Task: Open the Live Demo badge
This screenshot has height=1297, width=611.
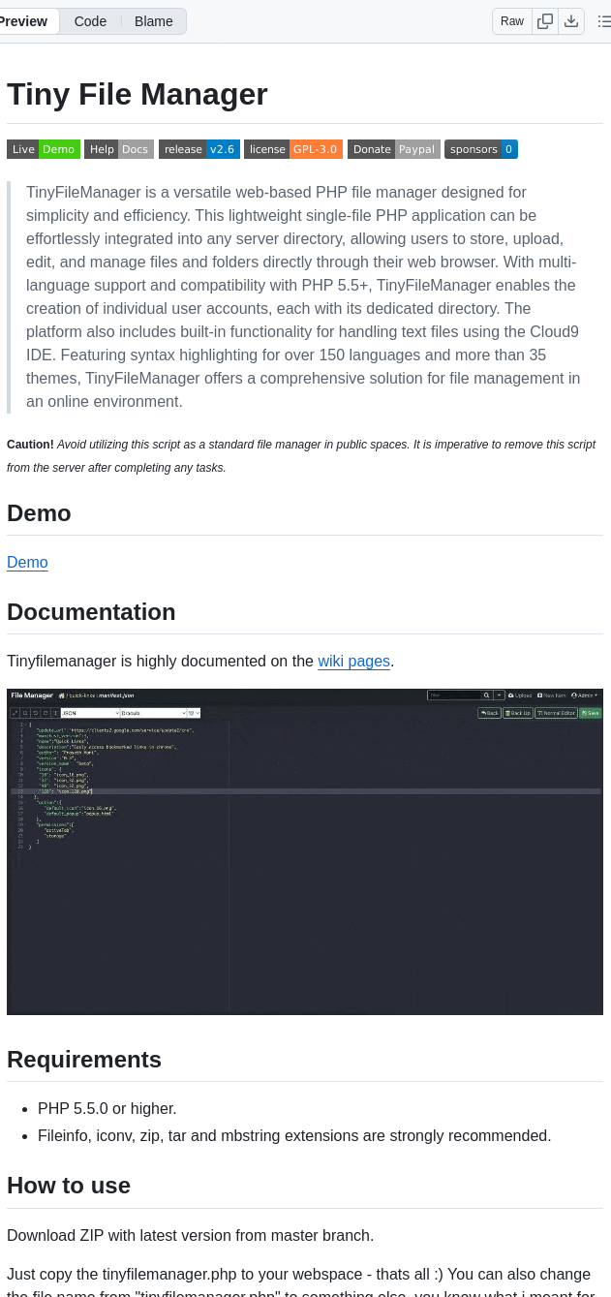Action: (x=44, y=149)
